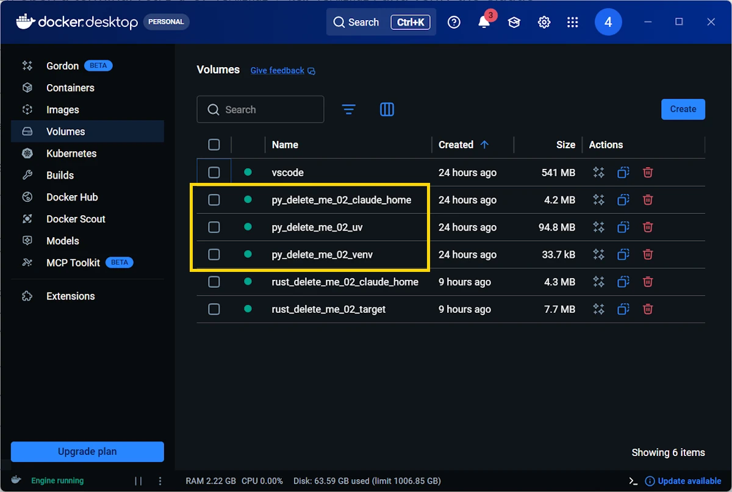Check the checkbox for py_delete_me_02_venv
The image size is (732, 492).
[x=214, y=254]
